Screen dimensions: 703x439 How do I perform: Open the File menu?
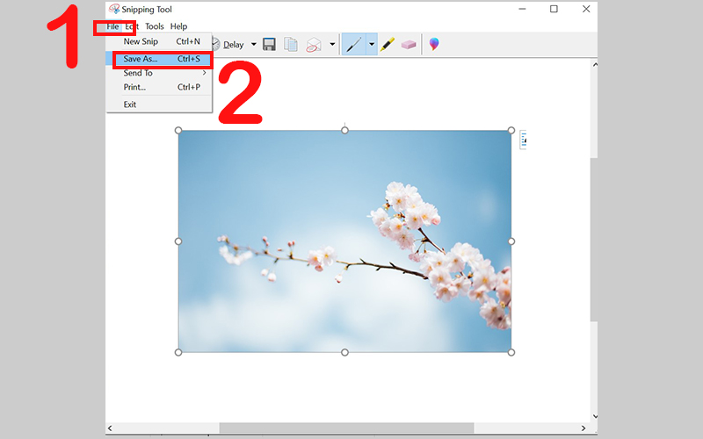click(112, 26)
